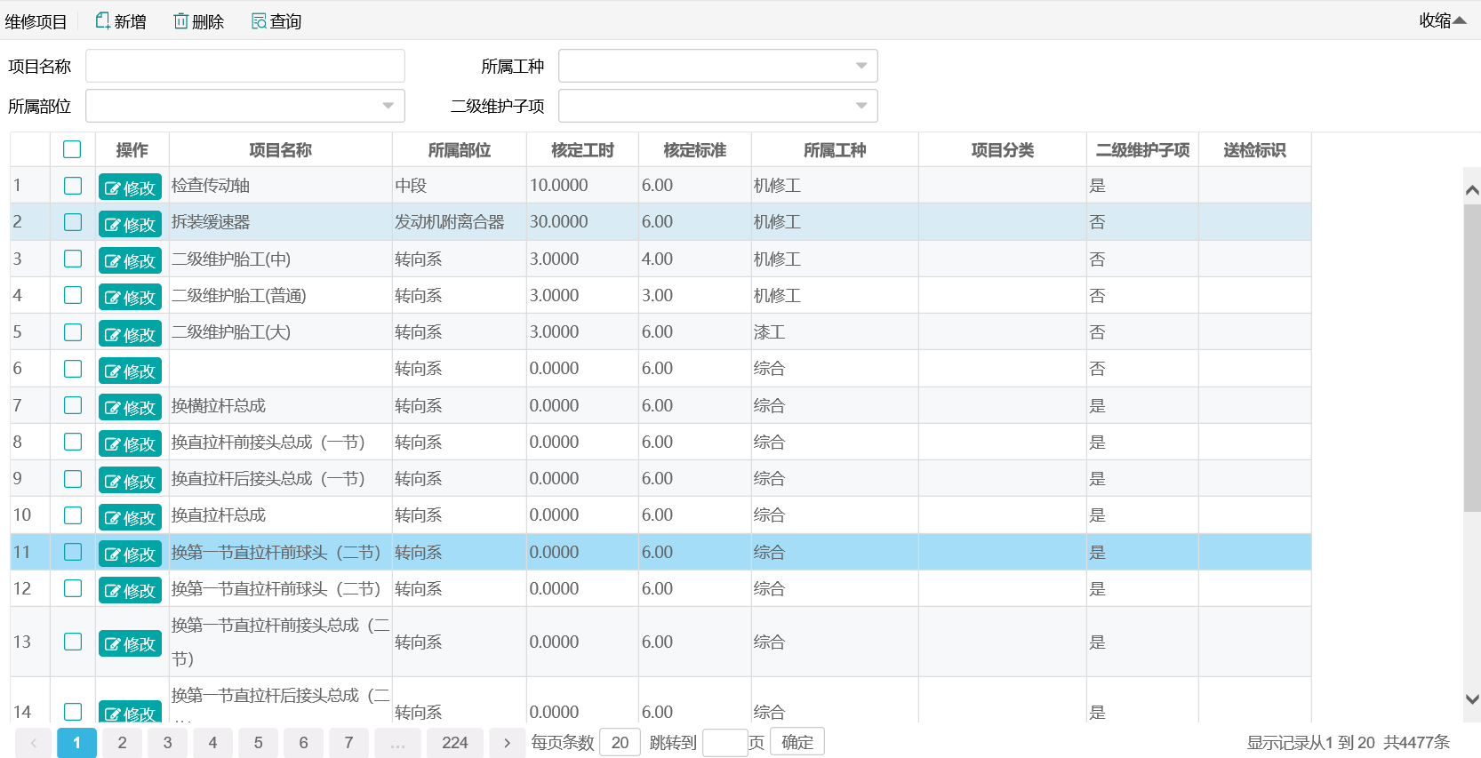Click the 删除 trash icon
Viewport: 1481px width, 758px height.
click(180, 20)
